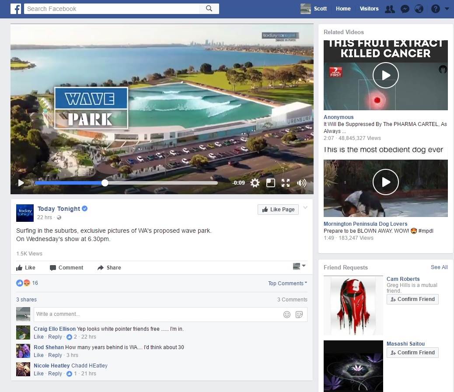The width and height of the screenshot is (454, 392).
Task: Confirm friend request from Cam Roberts
Action: (x=412, y=299)
